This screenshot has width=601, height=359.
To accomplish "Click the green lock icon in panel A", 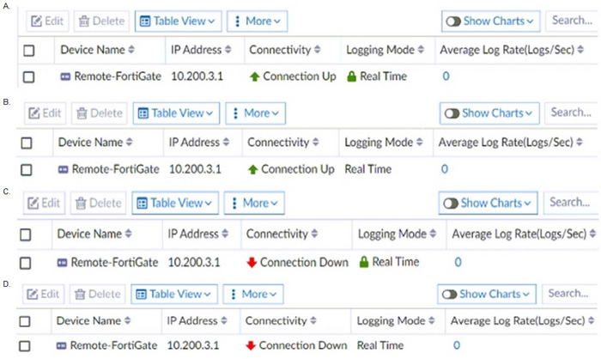I will 351,76.
